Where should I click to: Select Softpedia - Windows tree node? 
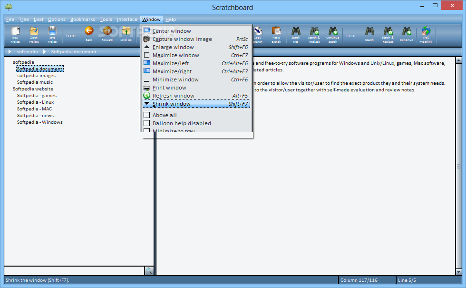(40, 122)
